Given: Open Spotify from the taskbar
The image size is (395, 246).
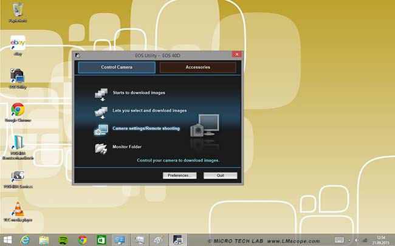Looking at the screenshot, I should [63, 240].
